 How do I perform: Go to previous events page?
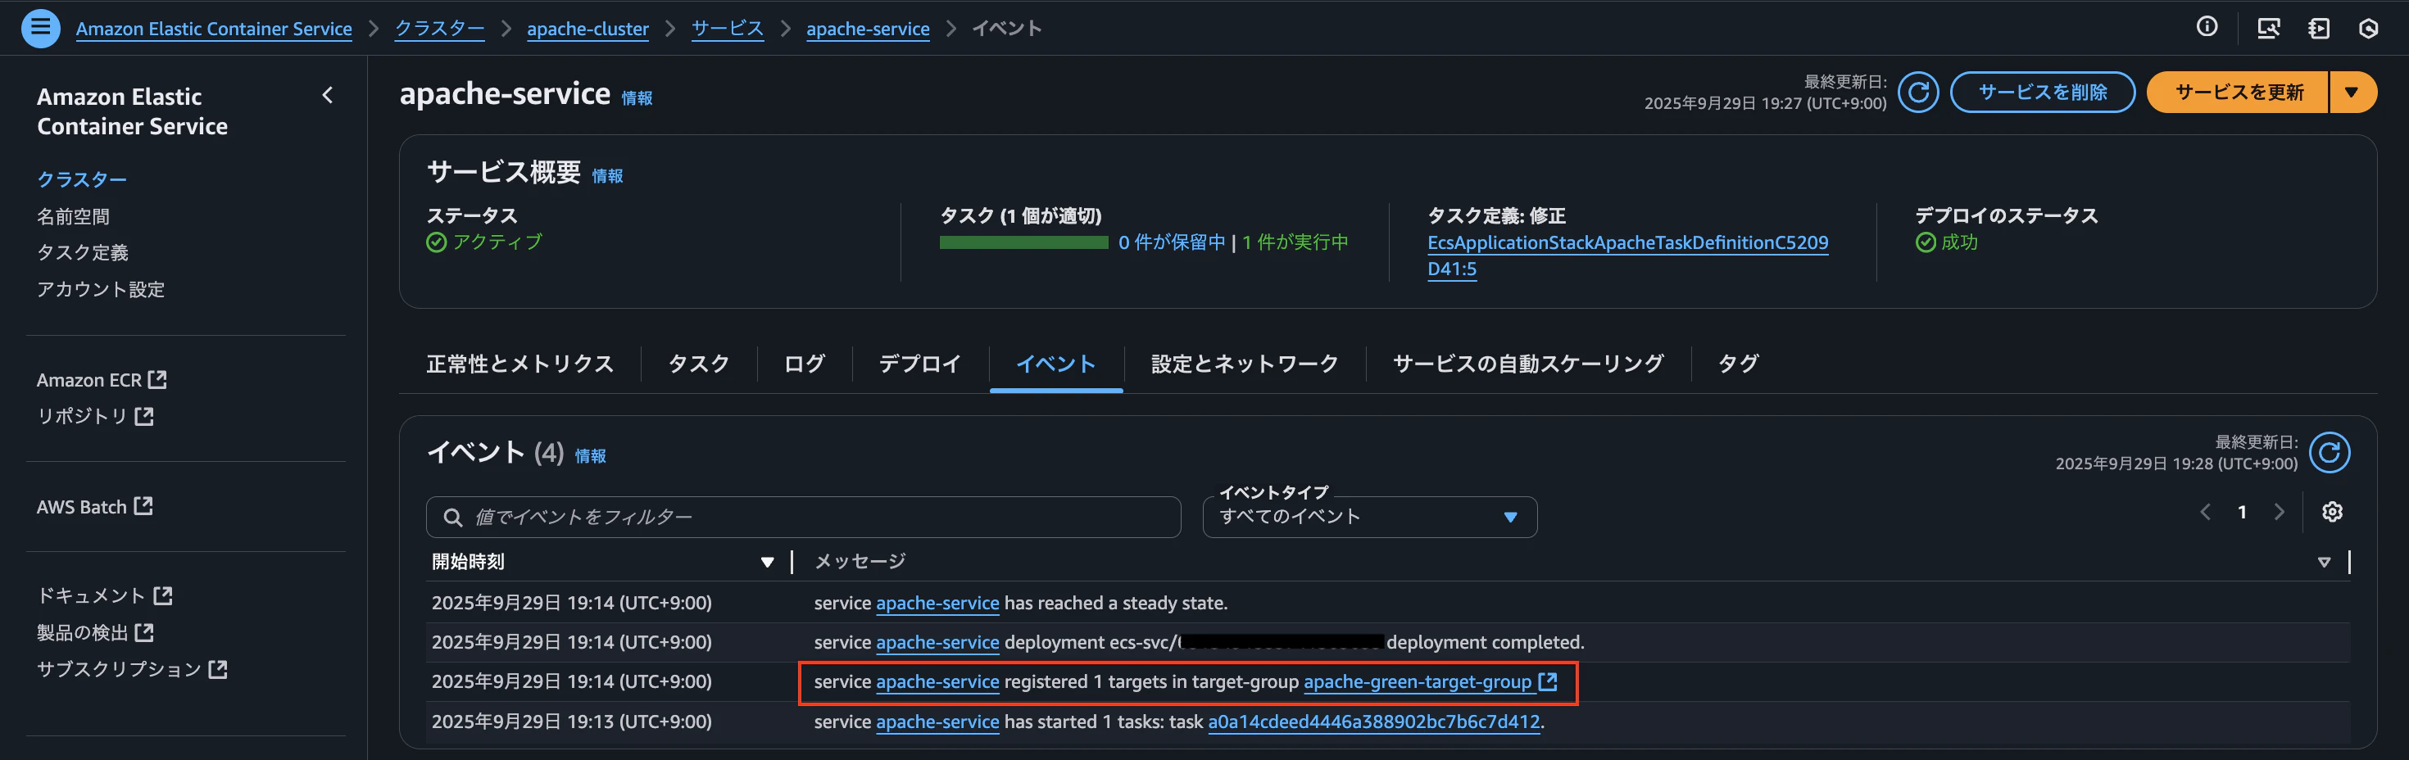click(x=2206, y=511)
